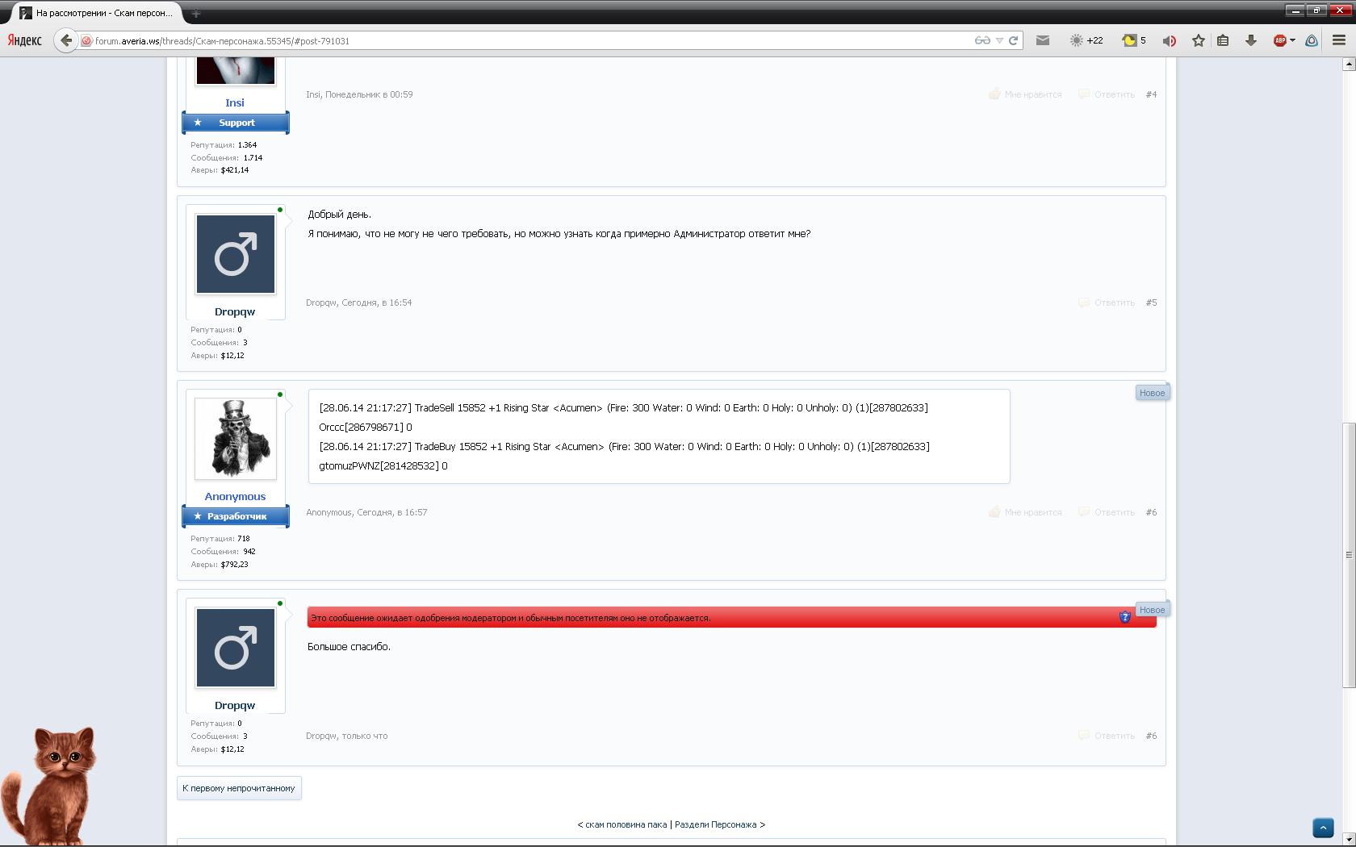Open the #6 permalink on the 'Большое спасибо' post
This screenshot has width=1356, height=847.
pyautogui.click(x=1151, y=736)
